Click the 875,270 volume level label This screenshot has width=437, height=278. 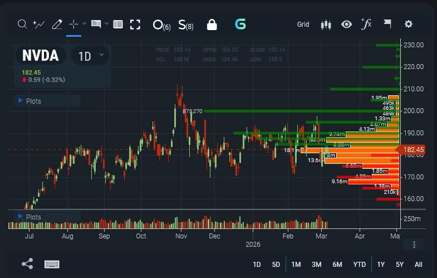coord(192,111)
